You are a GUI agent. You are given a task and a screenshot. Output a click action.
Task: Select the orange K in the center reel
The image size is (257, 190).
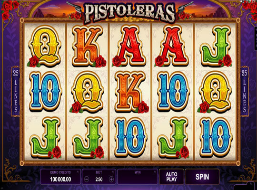131,92
